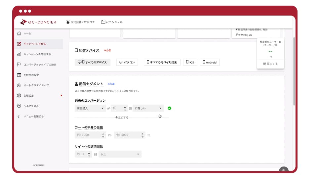Open the ecコンシェル site selector

click(112, 22)
